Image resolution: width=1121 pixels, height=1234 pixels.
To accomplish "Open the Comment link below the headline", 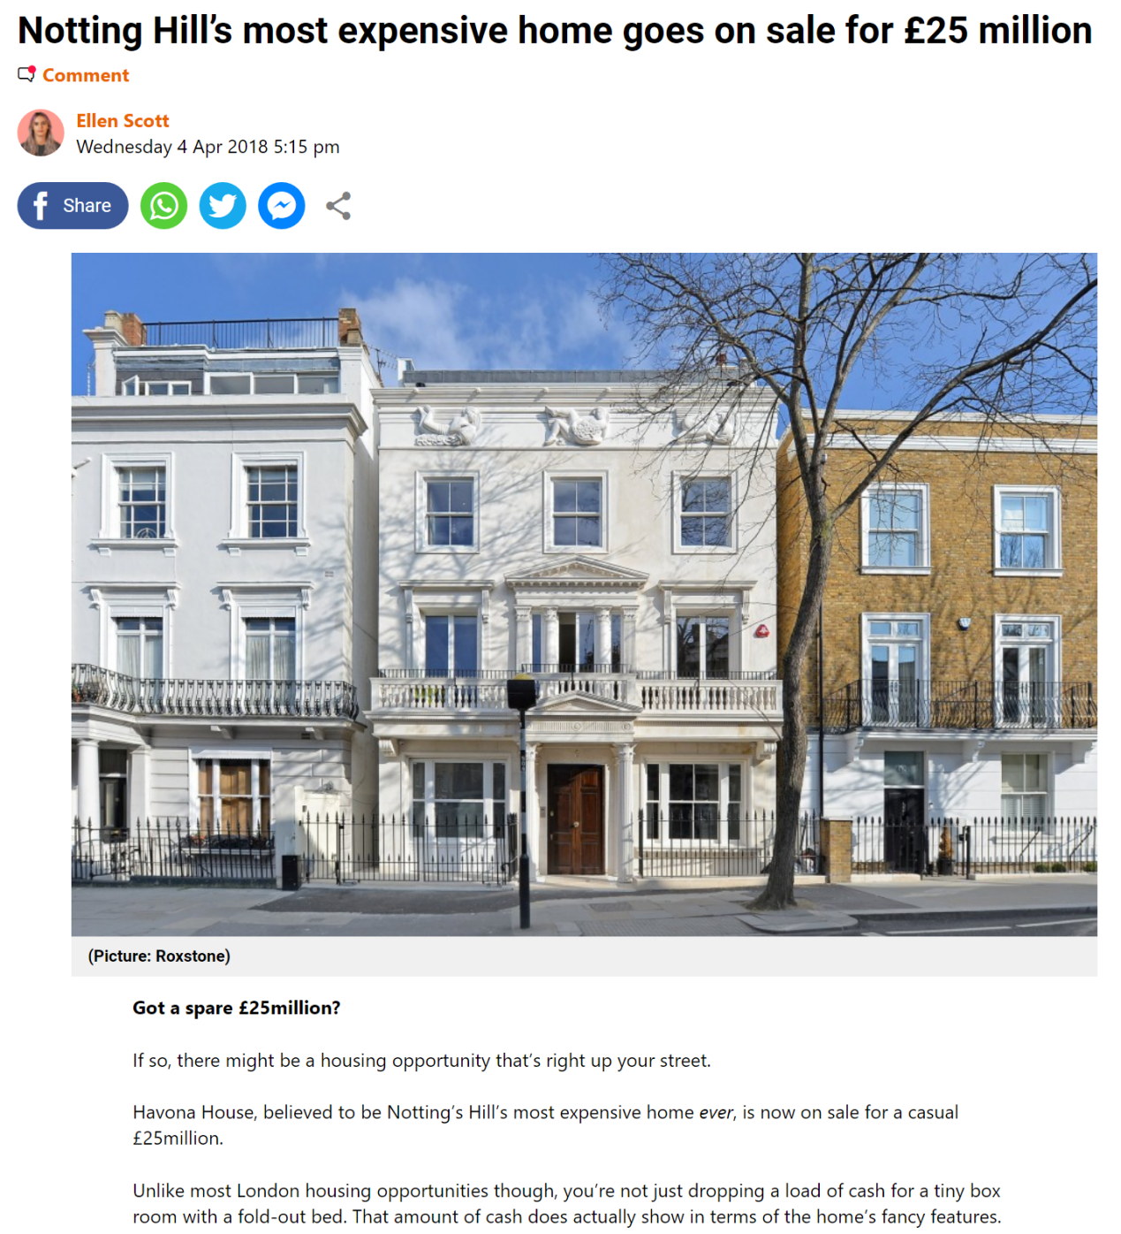I will tap(86, 75).
